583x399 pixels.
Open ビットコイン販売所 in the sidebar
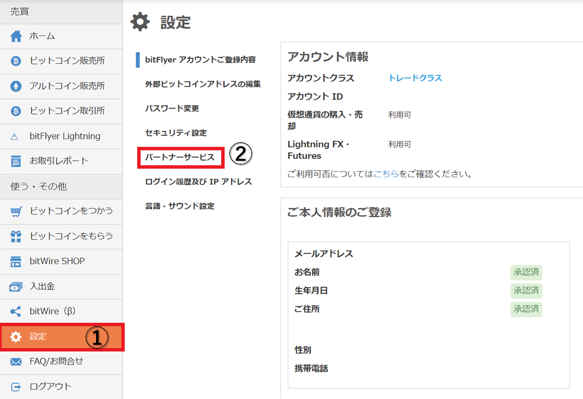[x=61, y=62]
